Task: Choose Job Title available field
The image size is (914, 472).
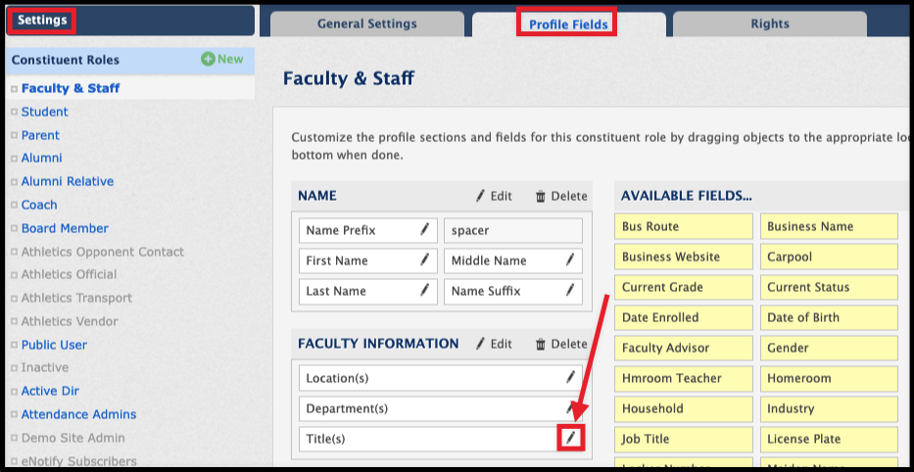Action: (683, 439)
